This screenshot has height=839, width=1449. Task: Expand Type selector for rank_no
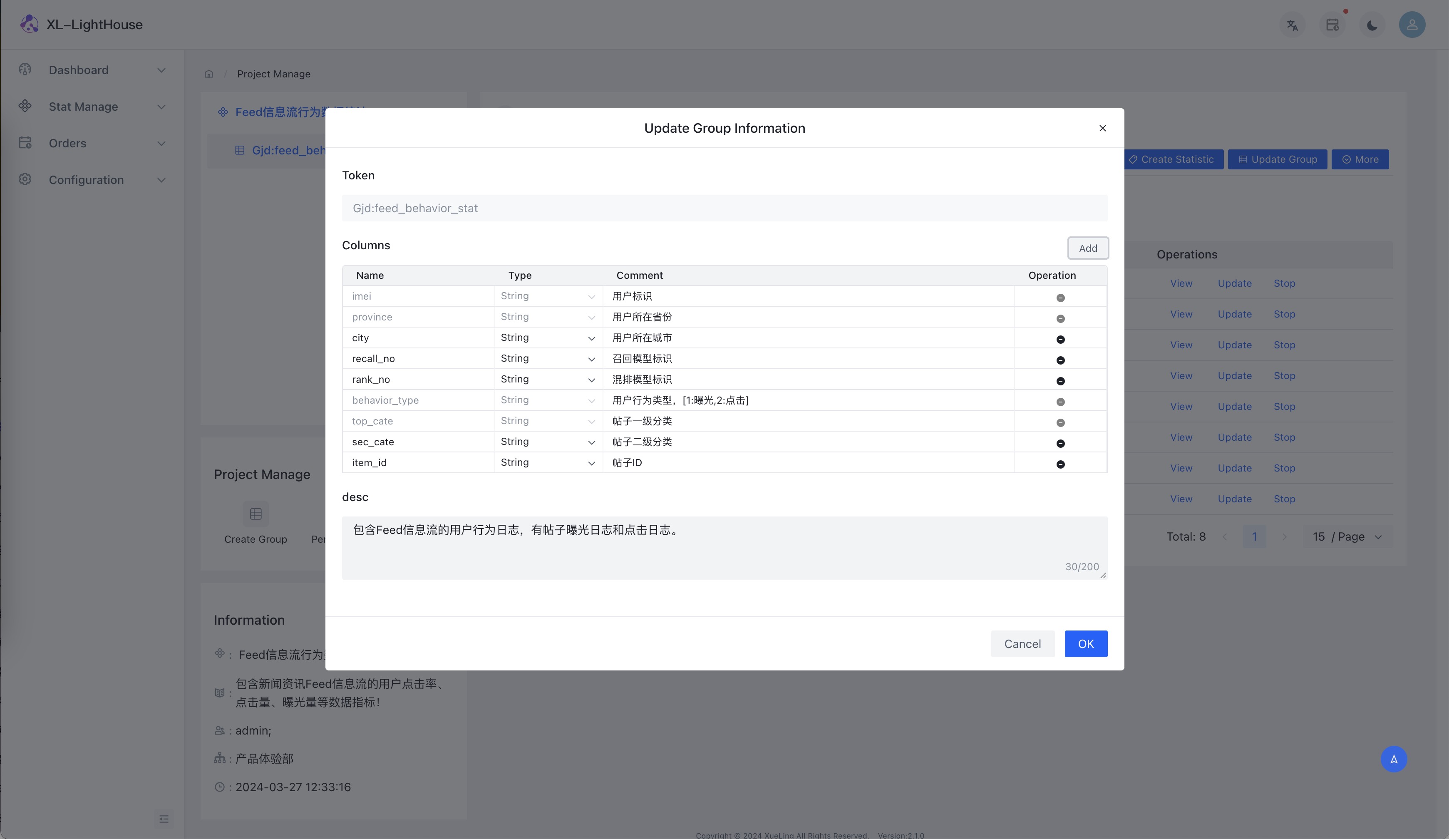coord(547,380)
